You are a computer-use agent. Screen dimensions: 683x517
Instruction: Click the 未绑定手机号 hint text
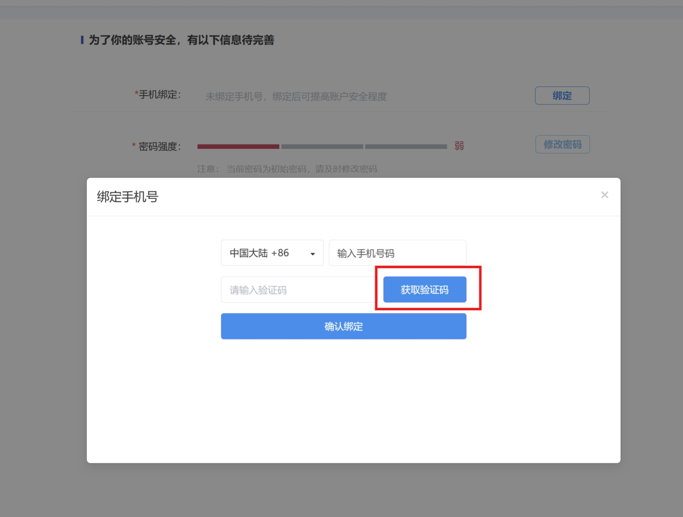coord(296,97)
